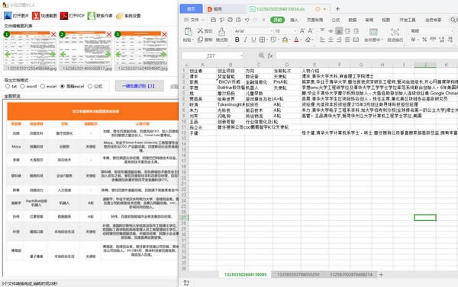The image size is (458, 287).
Task: Move thumbnail 2 left with its green arrow
Action: (63, 54)
